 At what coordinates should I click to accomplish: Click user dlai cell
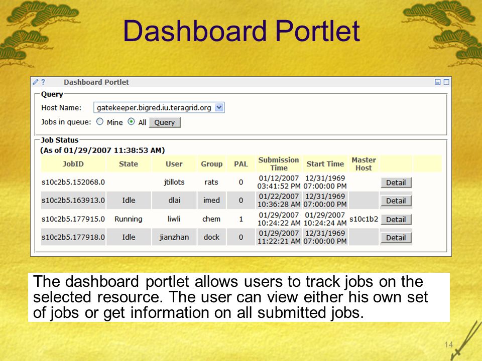pos(174,200)
